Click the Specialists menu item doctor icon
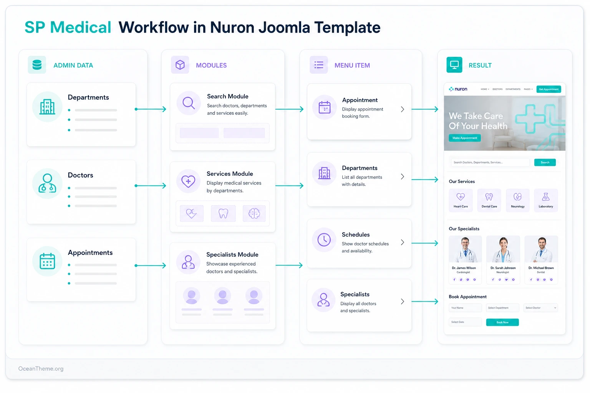The image size is (590, 393). coord(323,300)
